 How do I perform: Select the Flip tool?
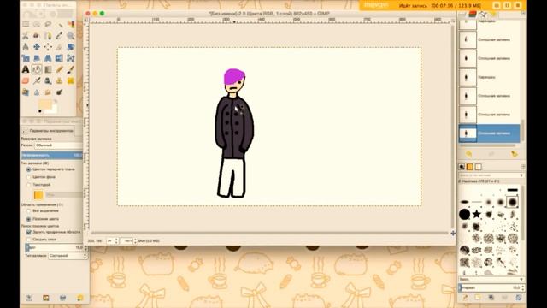pyautogui.click(x=59, y=58)
